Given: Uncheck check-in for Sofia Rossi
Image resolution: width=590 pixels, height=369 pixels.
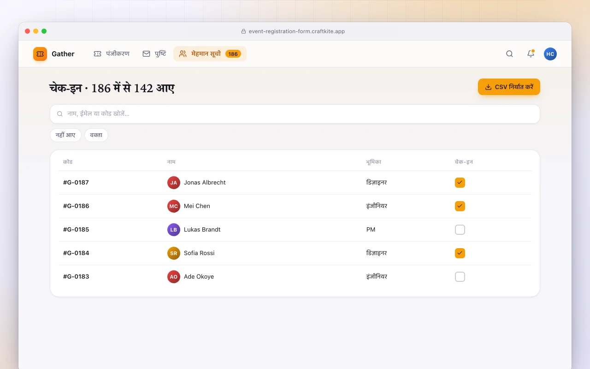Looking at the screenshot, I should (460, 253).
